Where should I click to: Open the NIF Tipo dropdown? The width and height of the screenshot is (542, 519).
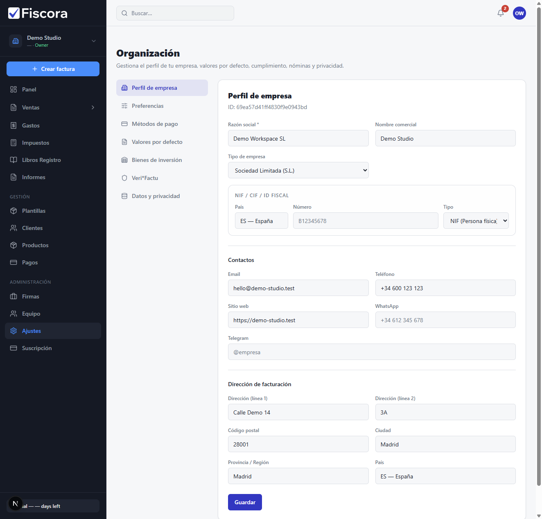click(476, 221)
